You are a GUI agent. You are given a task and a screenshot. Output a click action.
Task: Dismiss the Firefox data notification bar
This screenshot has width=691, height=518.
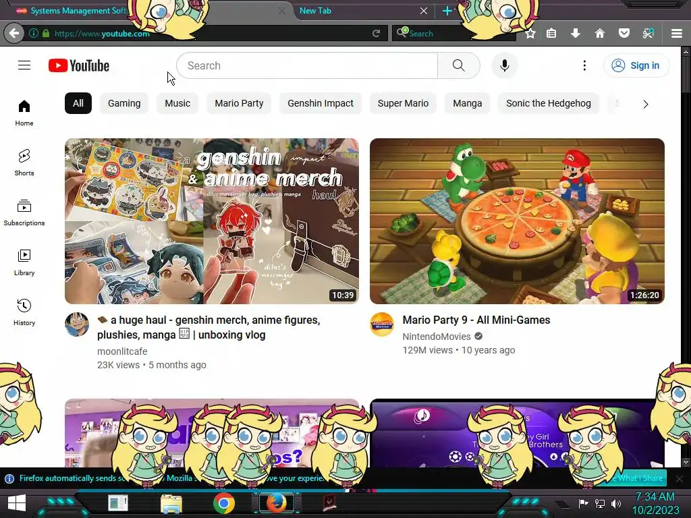(x=679, y=478)
